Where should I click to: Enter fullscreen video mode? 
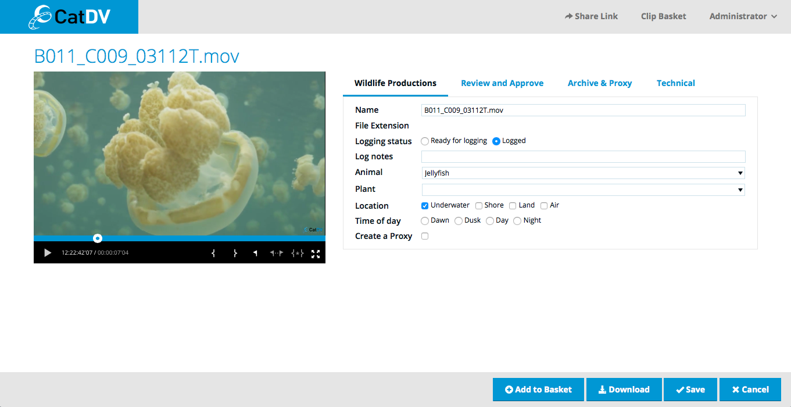pyautogui.click(x=316, y=254)
